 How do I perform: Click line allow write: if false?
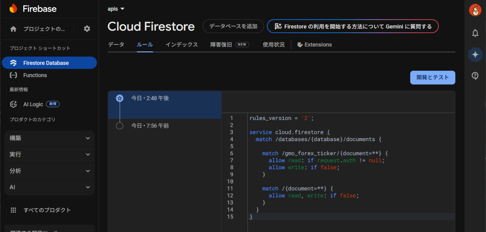(x=304, y=167)
